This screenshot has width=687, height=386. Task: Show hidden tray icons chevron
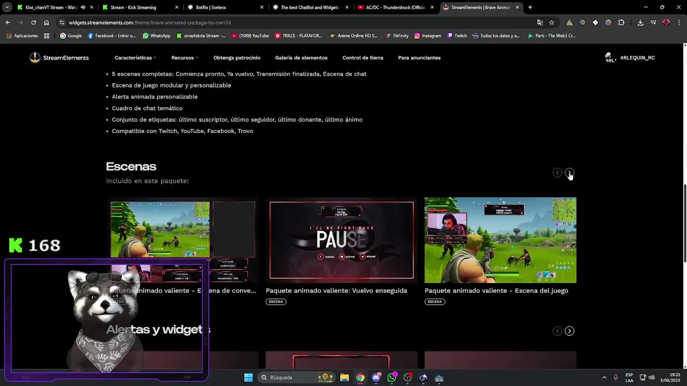click(604, 377)
